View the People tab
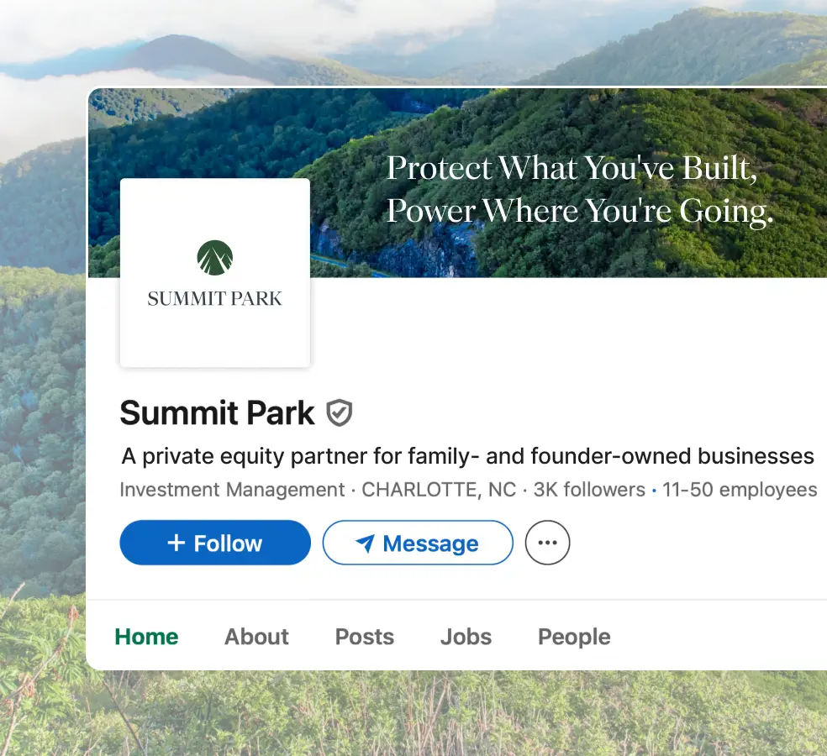 click(x=574, y=637)
